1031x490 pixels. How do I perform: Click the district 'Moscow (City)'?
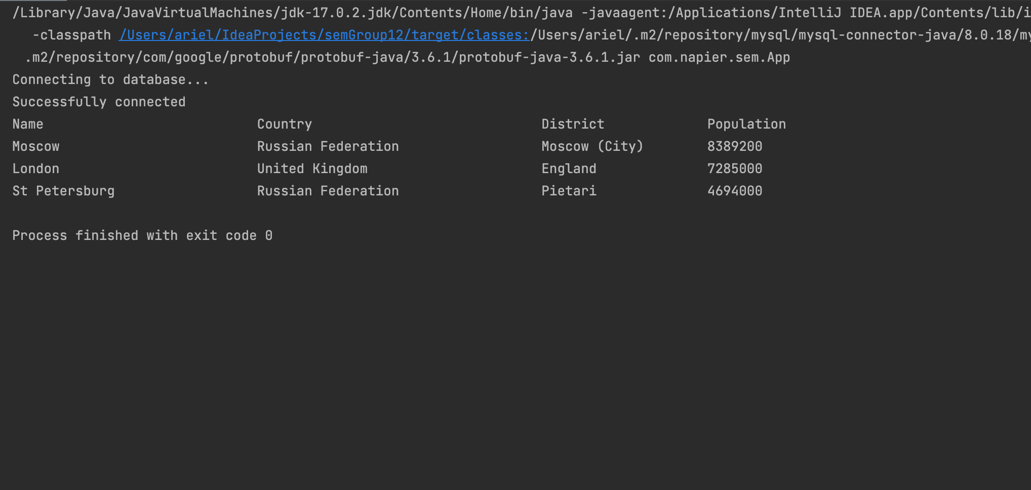coord(592,146)
